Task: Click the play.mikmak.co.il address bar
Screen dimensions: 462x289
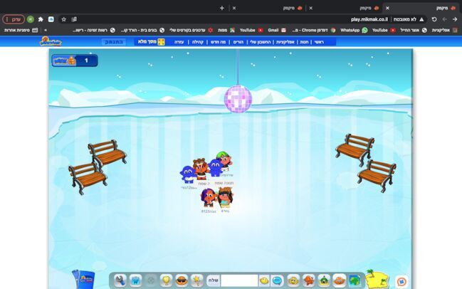Action: point(369,19)
